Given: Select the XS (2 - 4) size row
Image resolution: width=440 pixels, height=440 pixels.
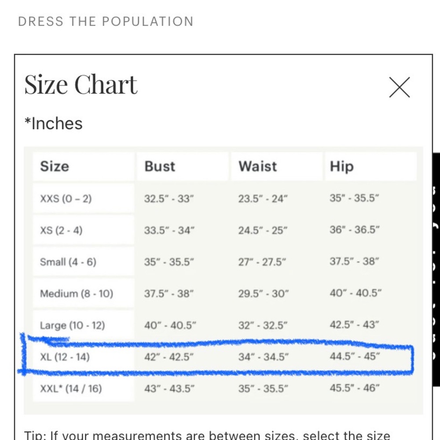Looking at the screenshot, I should 224,230.
